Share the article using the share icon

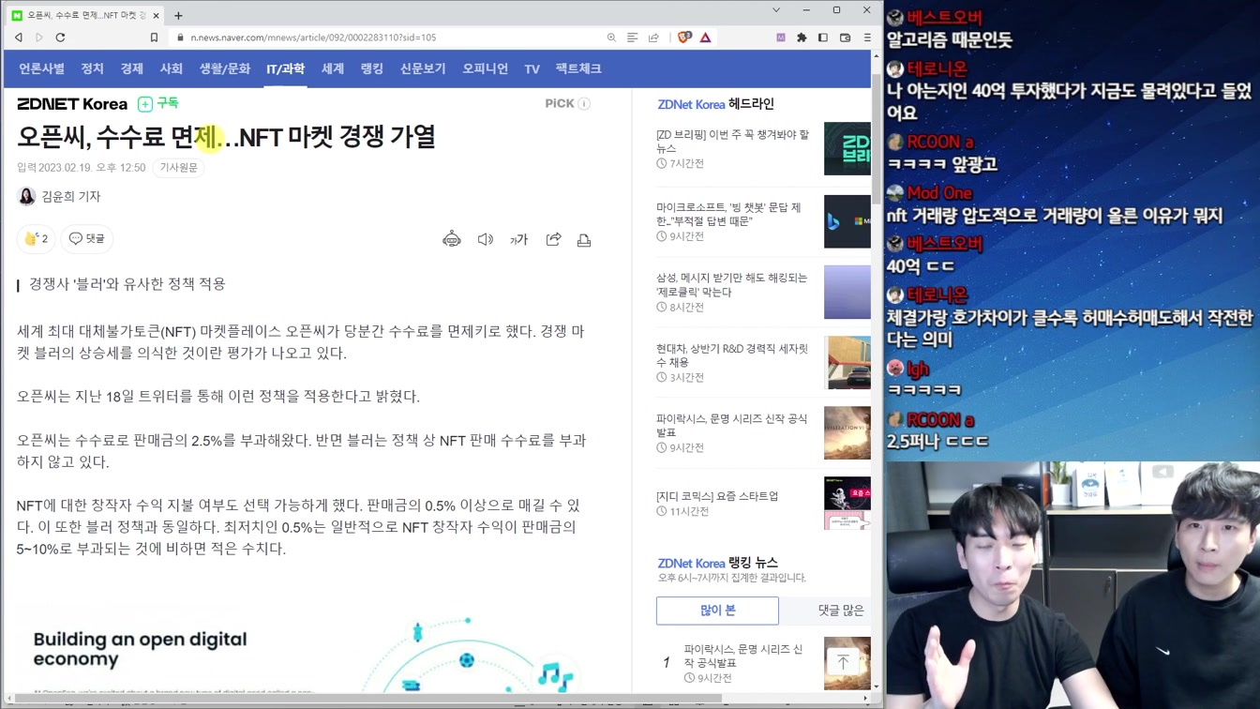[x=553, y=239]
